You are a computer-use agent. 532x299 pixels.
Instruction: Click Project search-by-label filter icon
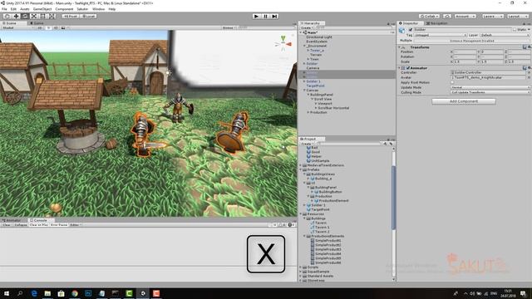coord(391,144)
